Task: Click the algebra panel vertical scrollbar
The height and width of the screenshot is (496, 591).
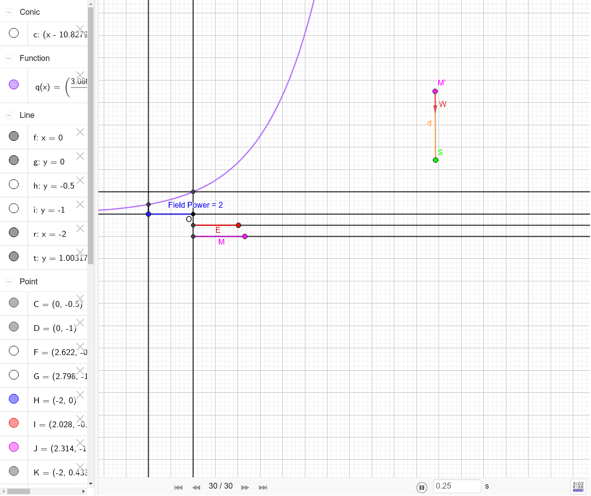Action: tap(90, 136)
